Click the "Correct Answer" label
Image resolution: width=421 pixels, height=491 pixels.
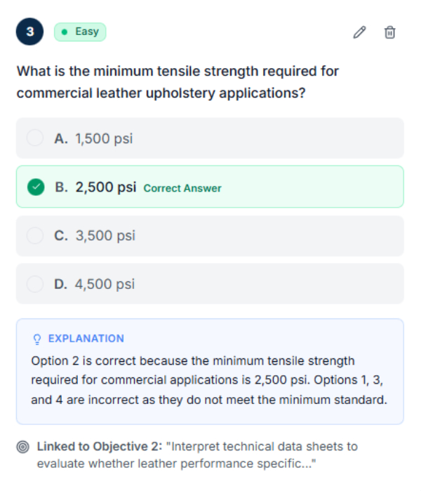(x=182, y=188)
